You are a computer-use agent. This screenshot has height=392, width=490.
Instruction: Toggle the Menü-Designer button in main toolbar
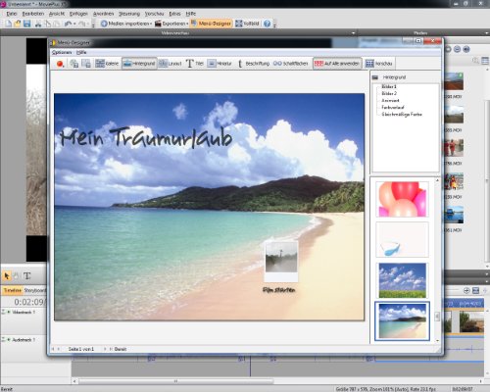point(212,24)
